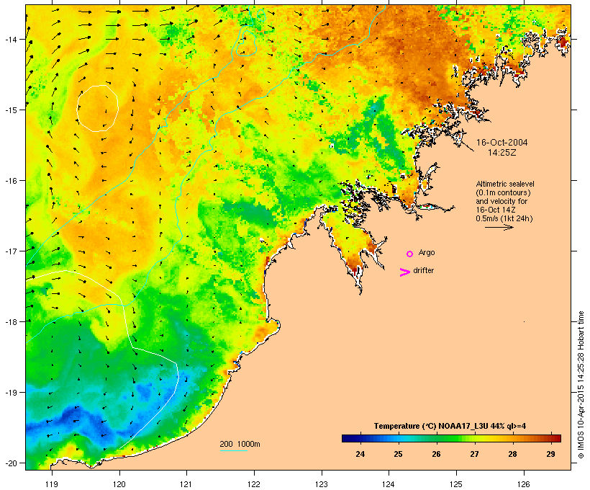Screen dimensions: 590x490
Task: Click the colorbar tick label '27'
Action: [474, 454]
